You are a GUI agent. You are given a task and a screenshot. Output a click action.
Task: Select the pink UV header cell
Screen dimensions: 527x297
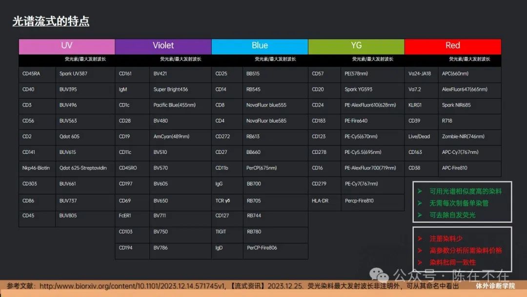pyautogui.click(x=67, y=46)
